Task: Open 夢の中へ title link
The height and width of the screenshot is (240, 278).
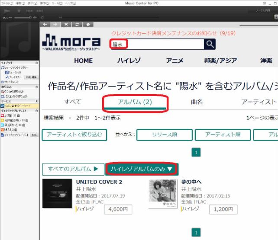Action: (191, 182)
